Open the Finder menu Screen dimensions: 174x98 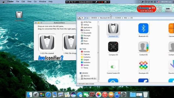click(x=11, y=2)
